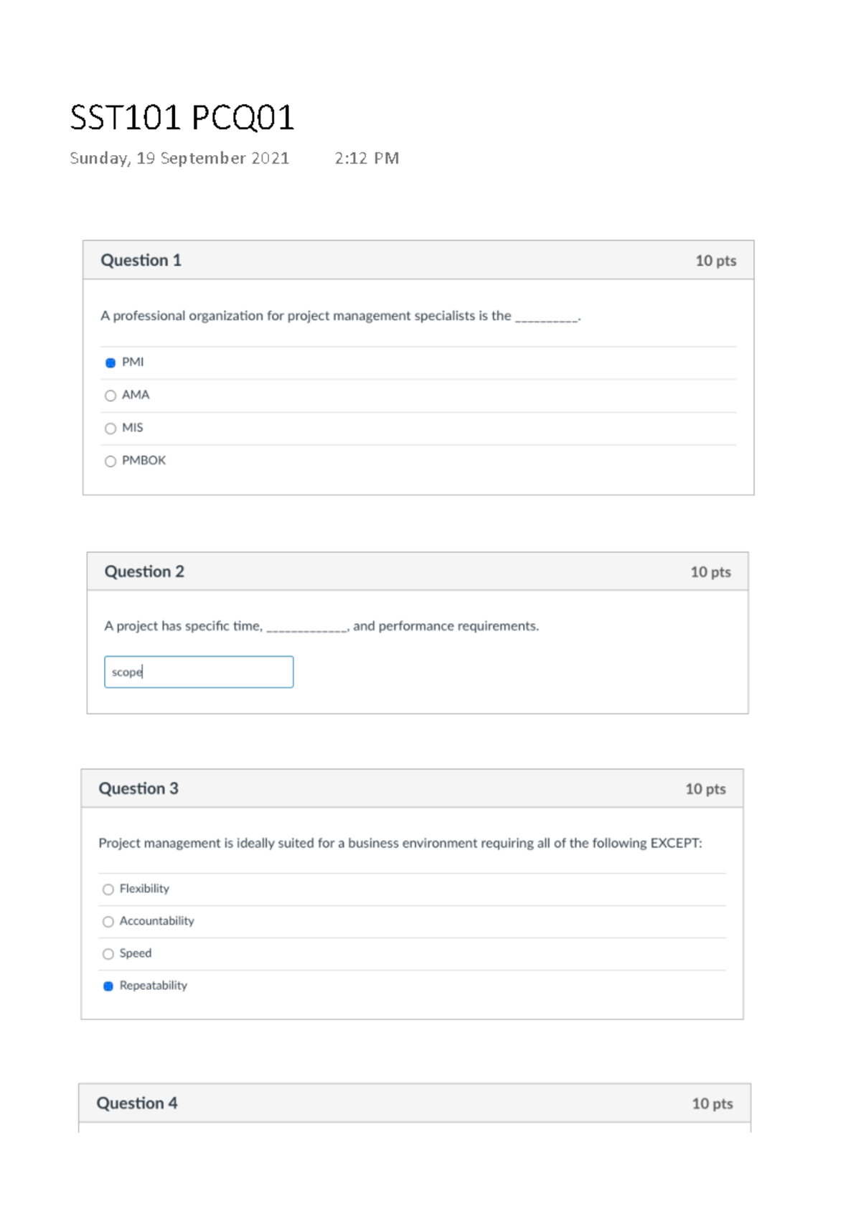
Task: Click the Question 1 prompt about professional organization
Action: coord(340,316)
